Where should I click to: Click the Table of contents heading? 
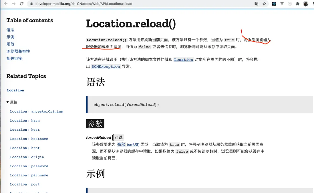(x=30, y=20)
